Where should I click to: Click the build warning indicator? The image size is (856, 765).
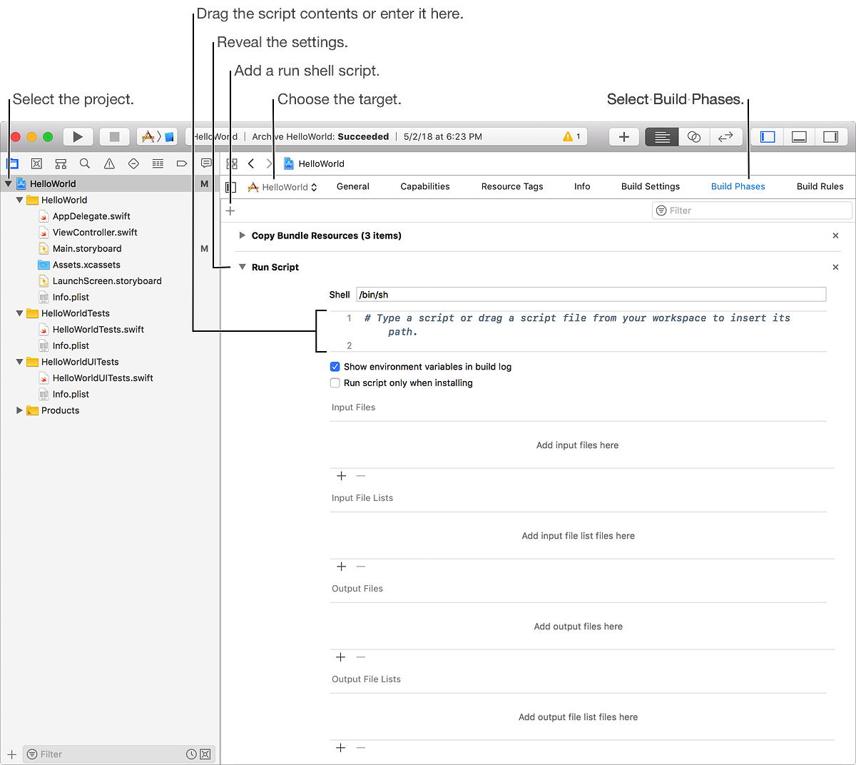[x=571, y=136]
